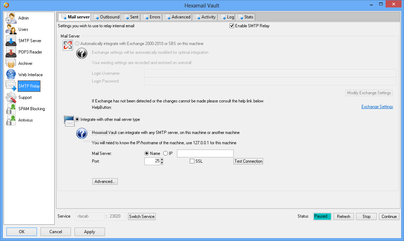
Task: Click the SMTP Relay label in sidebar
Action: click(x=29, y=86)
